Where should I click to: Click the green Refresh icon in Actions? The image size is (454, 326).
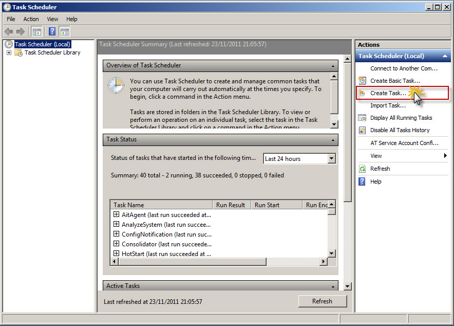click(362, 169)
